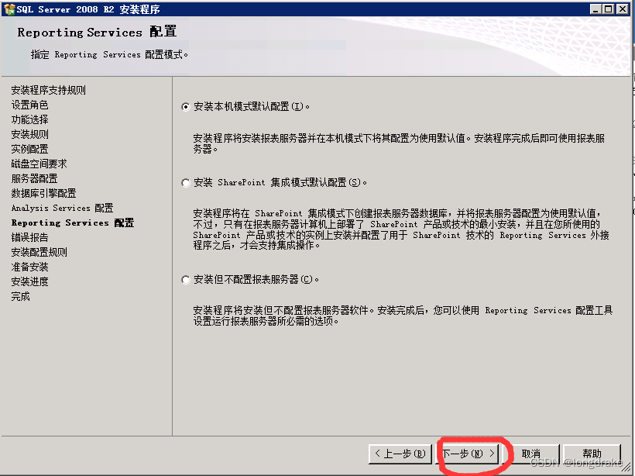Click the 下一步 button to continue

point(468,454)
